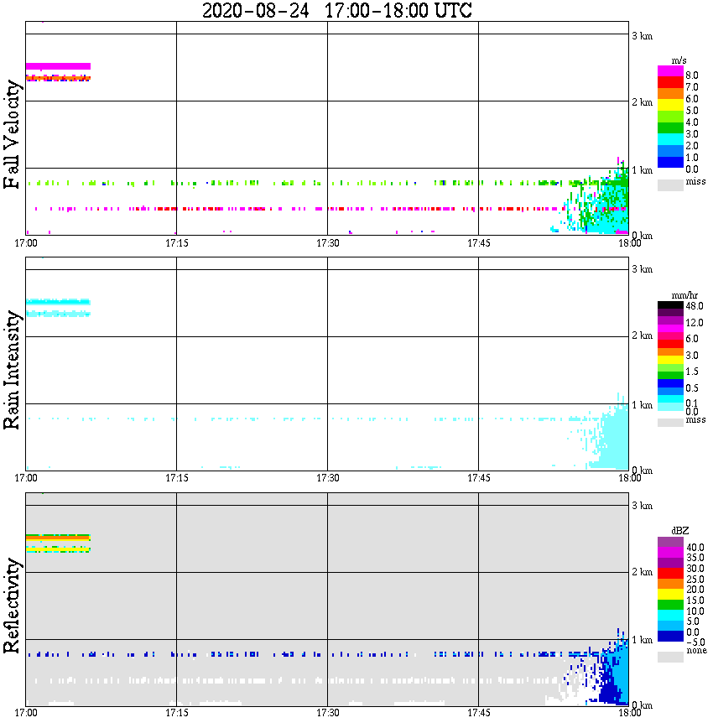Click the dBZ unit label above reflectivity legend

pyautogui.click(x=680, y=530)
